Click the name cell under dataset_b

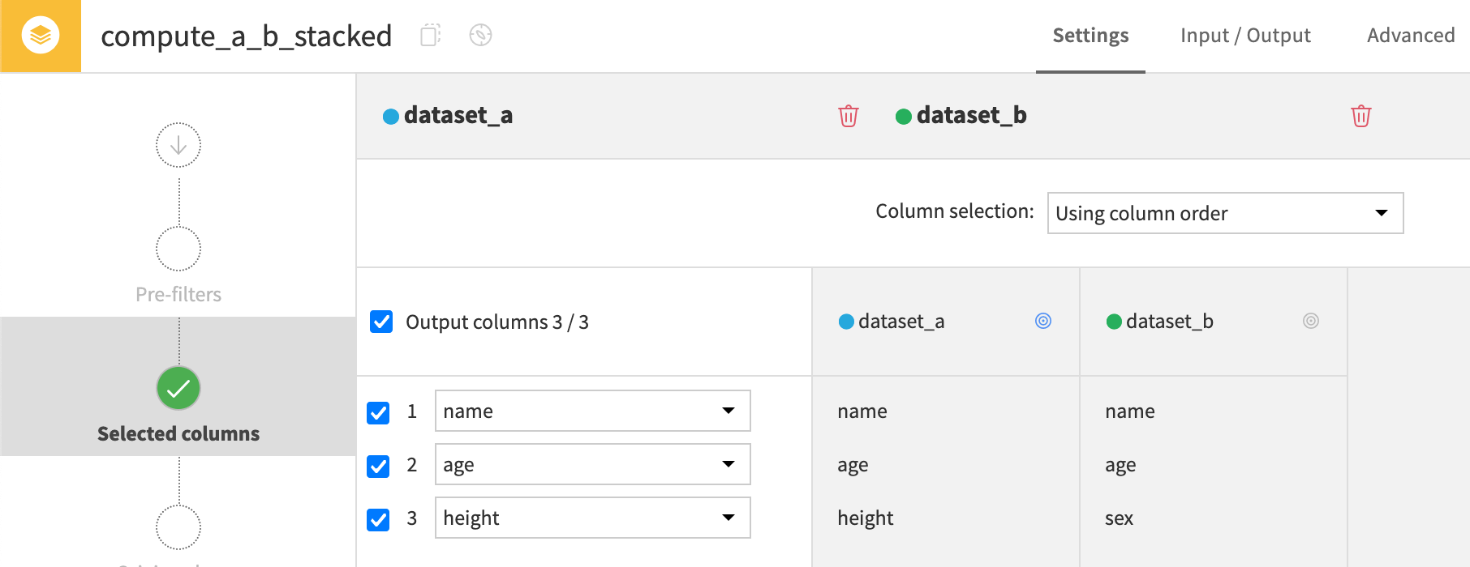point(1130,411)
